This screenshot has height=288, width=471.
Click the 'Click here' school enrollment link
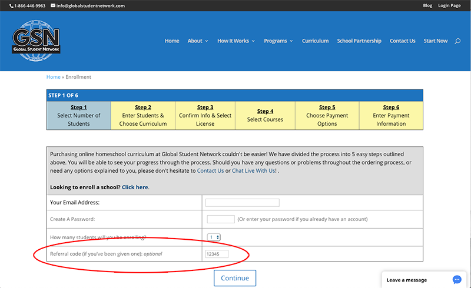tap(135, 187)
